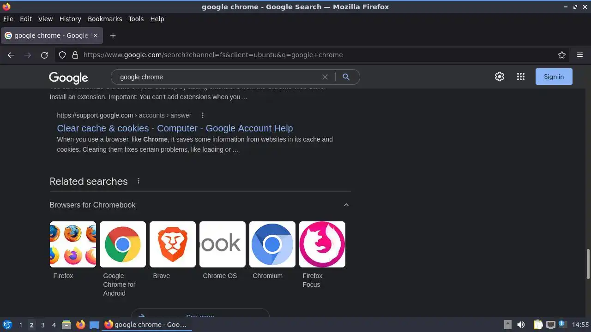Open Firefox hamburger application menu
Image resolution: width=591 pixels, height=332 pixels.
[580, 55]
